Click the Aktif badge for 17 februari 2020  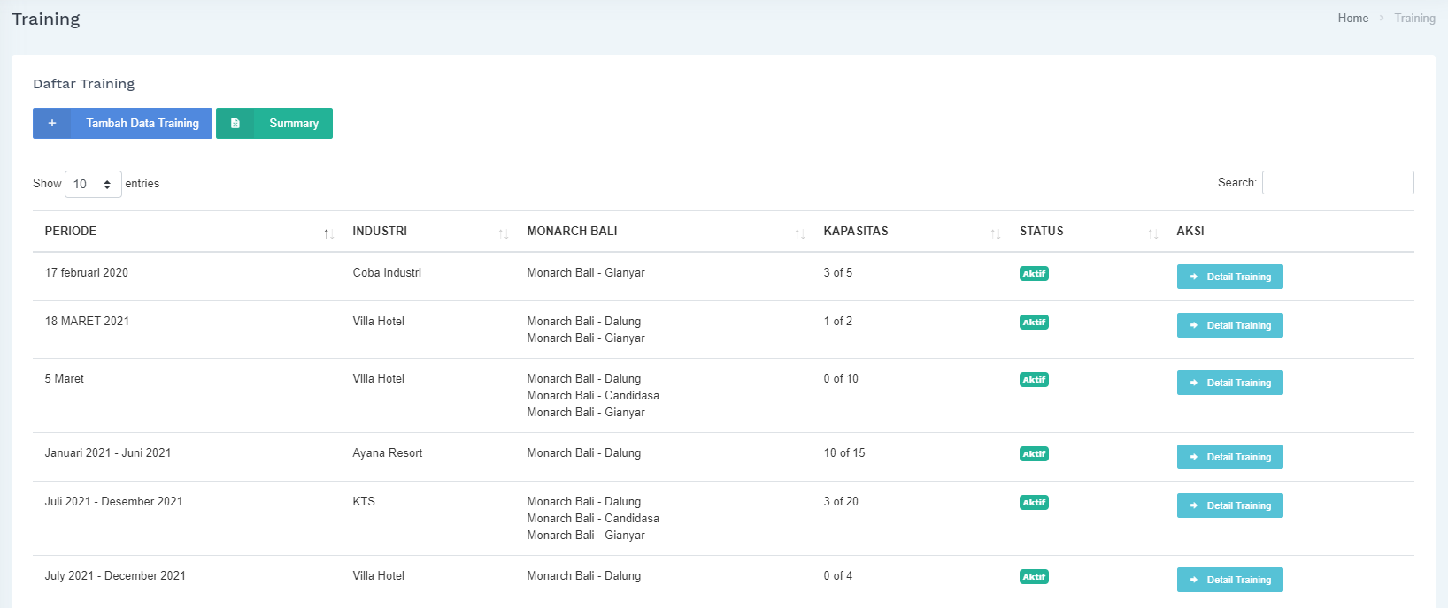[x=1034, y=274]
